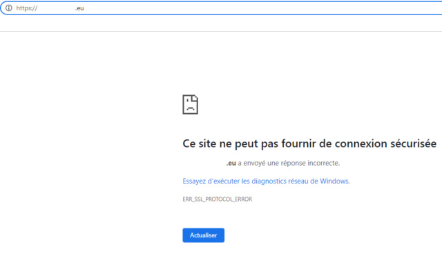This screenshot has width=442, height=256.
Task: Click the heading 'Ce site ne peut pas fournir de connexion sécurisée'
Action: click(309, 144)
